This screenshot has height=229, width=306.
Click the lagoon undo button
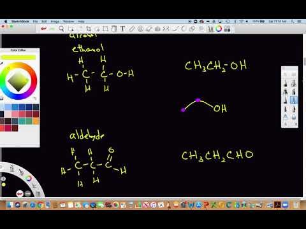click(x=20, y=193)
